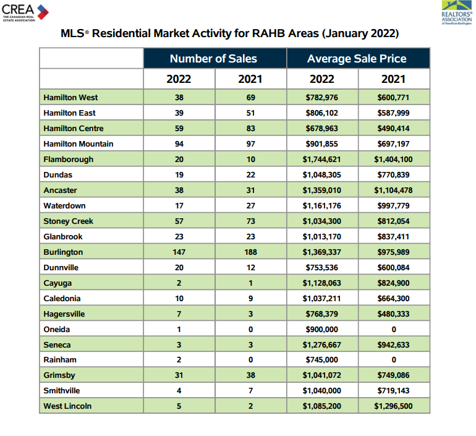476x436 pixels.
Task: Select the Caledonia row label
Action: 62,299
